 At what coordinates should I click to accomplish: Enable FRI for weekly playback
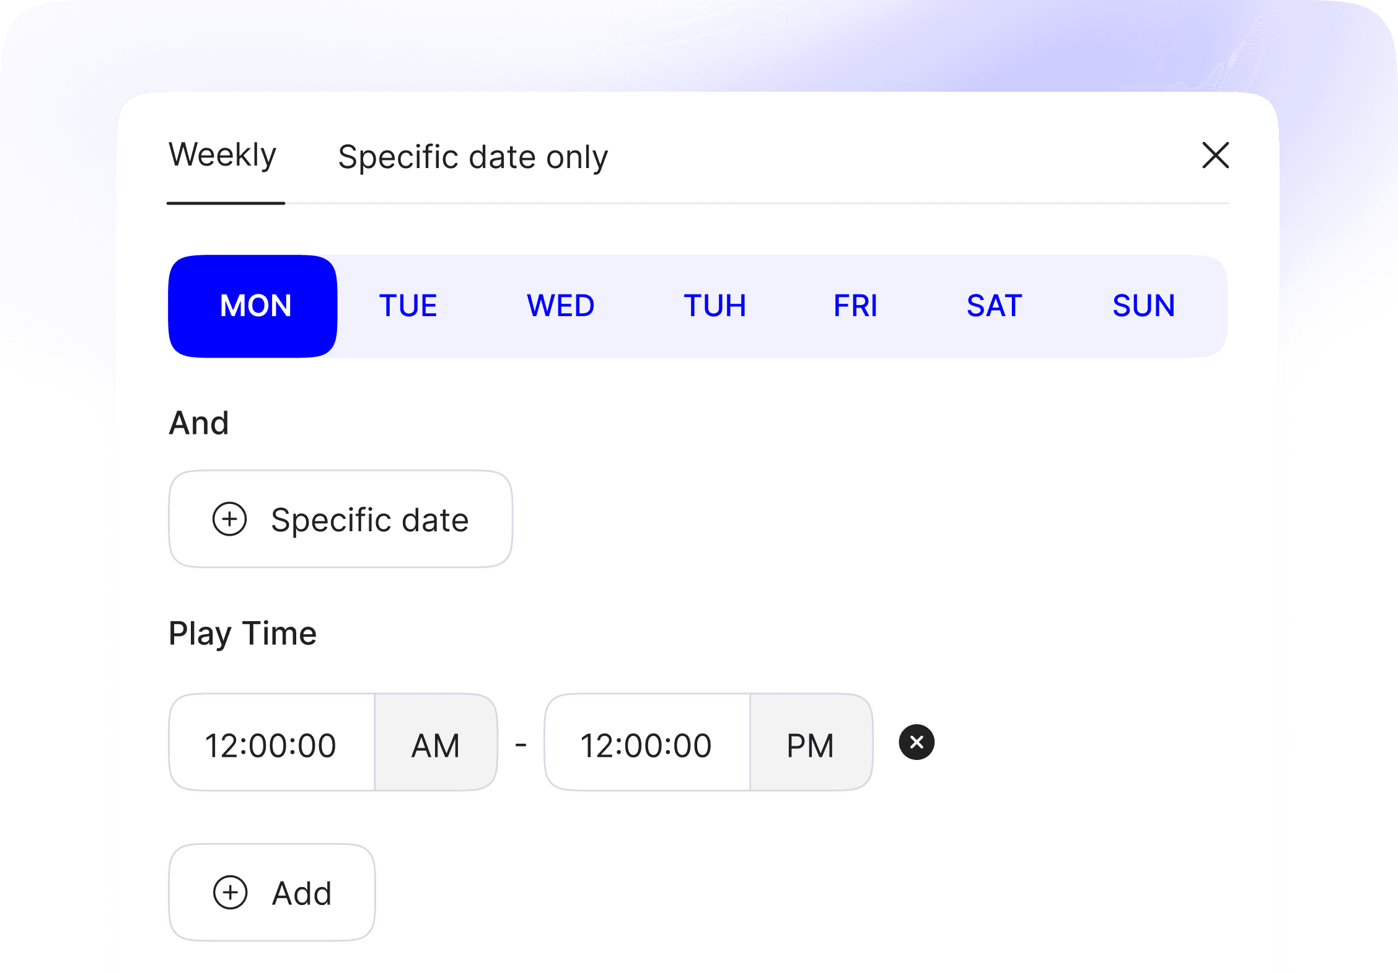(x=855, y=306)
